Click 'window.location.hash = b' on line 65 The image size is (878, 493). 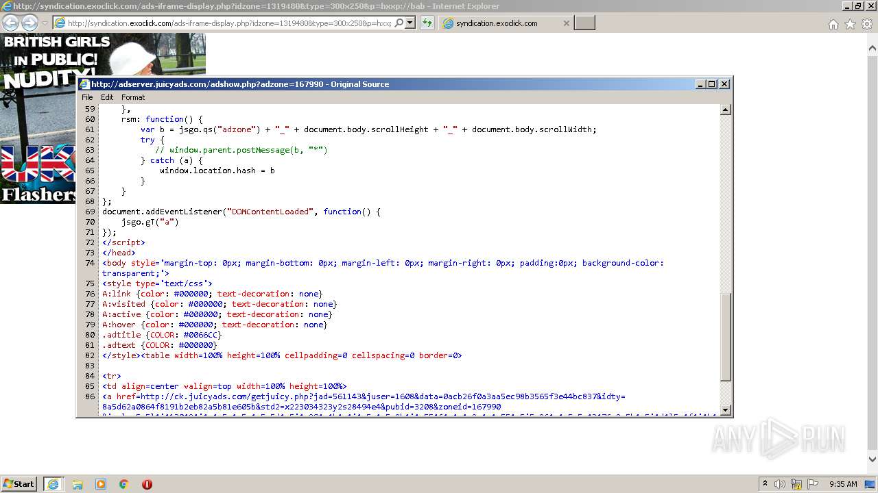217,170
